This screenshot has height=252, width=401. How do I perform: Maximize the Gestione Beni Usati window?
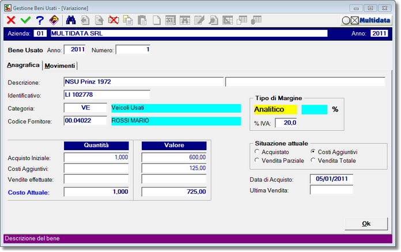tap(370, 8)
